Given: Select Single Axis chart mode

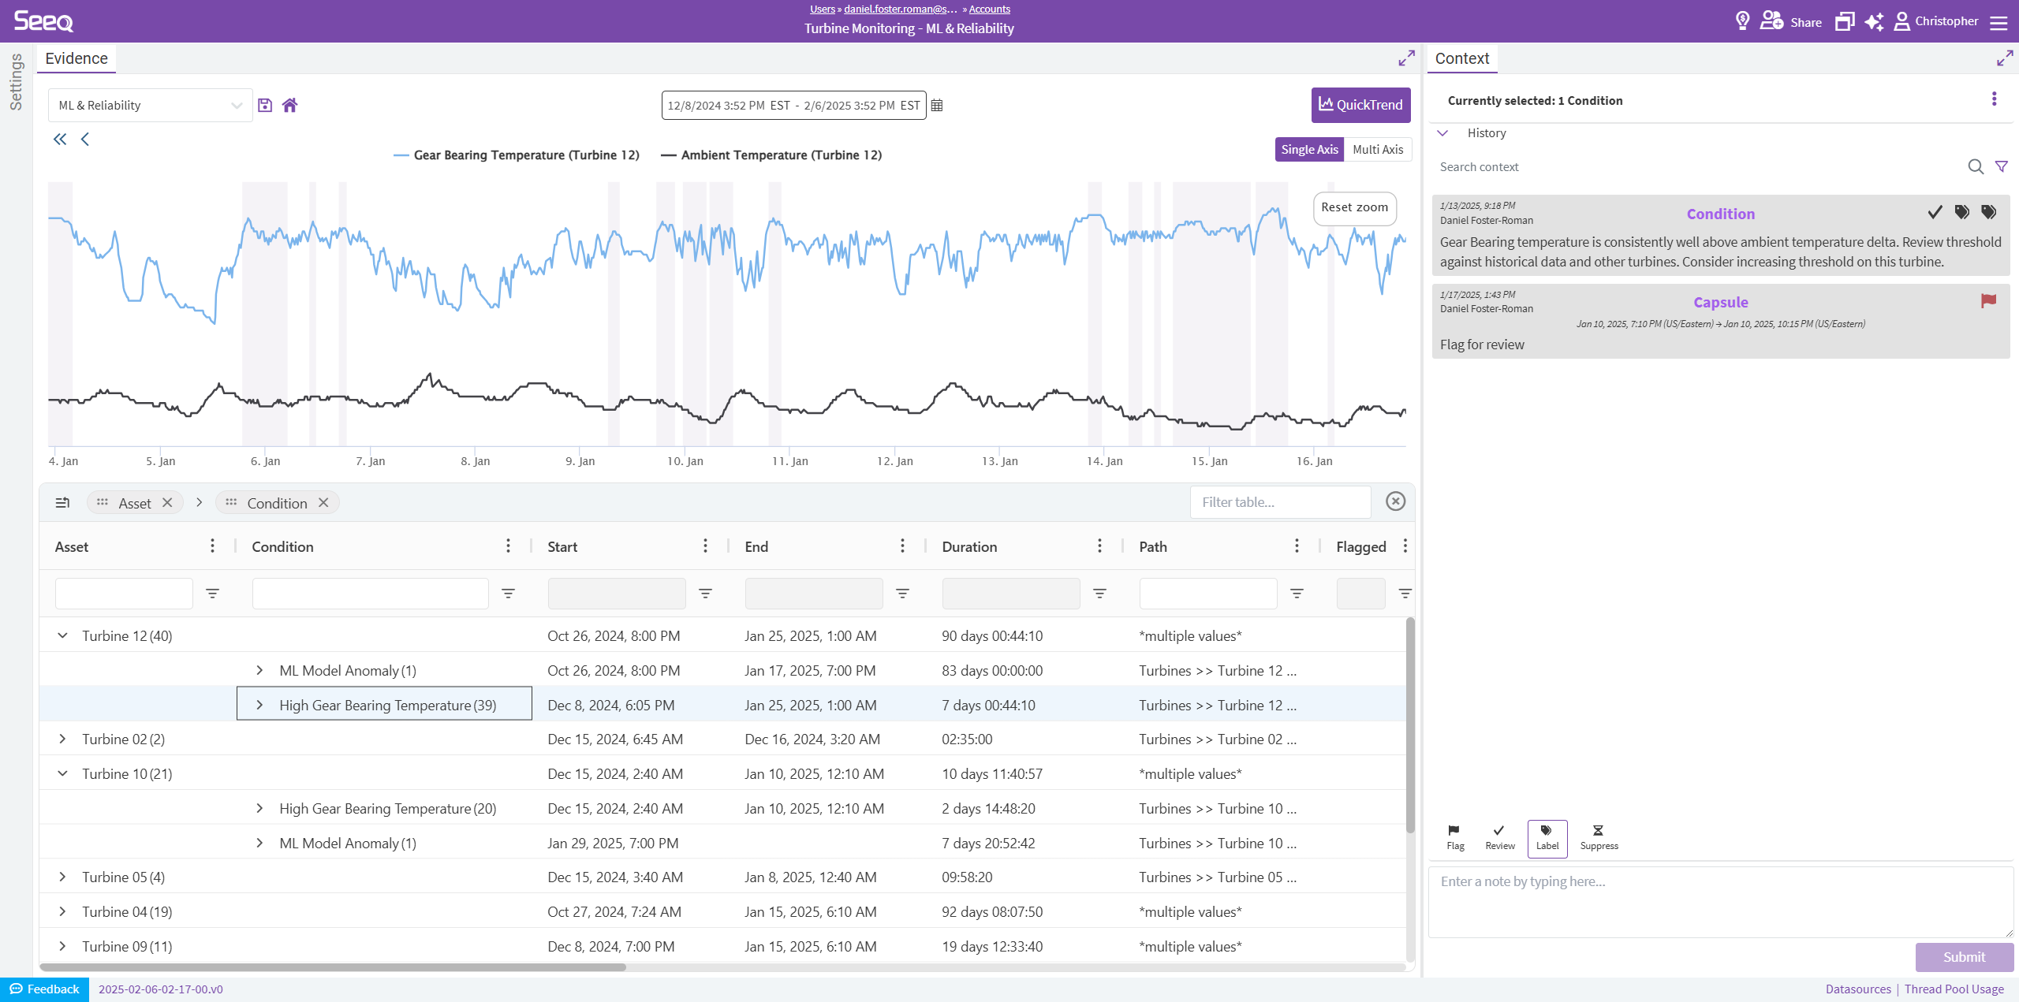Looking at the screenshot, I should (x=1309, y=149).
